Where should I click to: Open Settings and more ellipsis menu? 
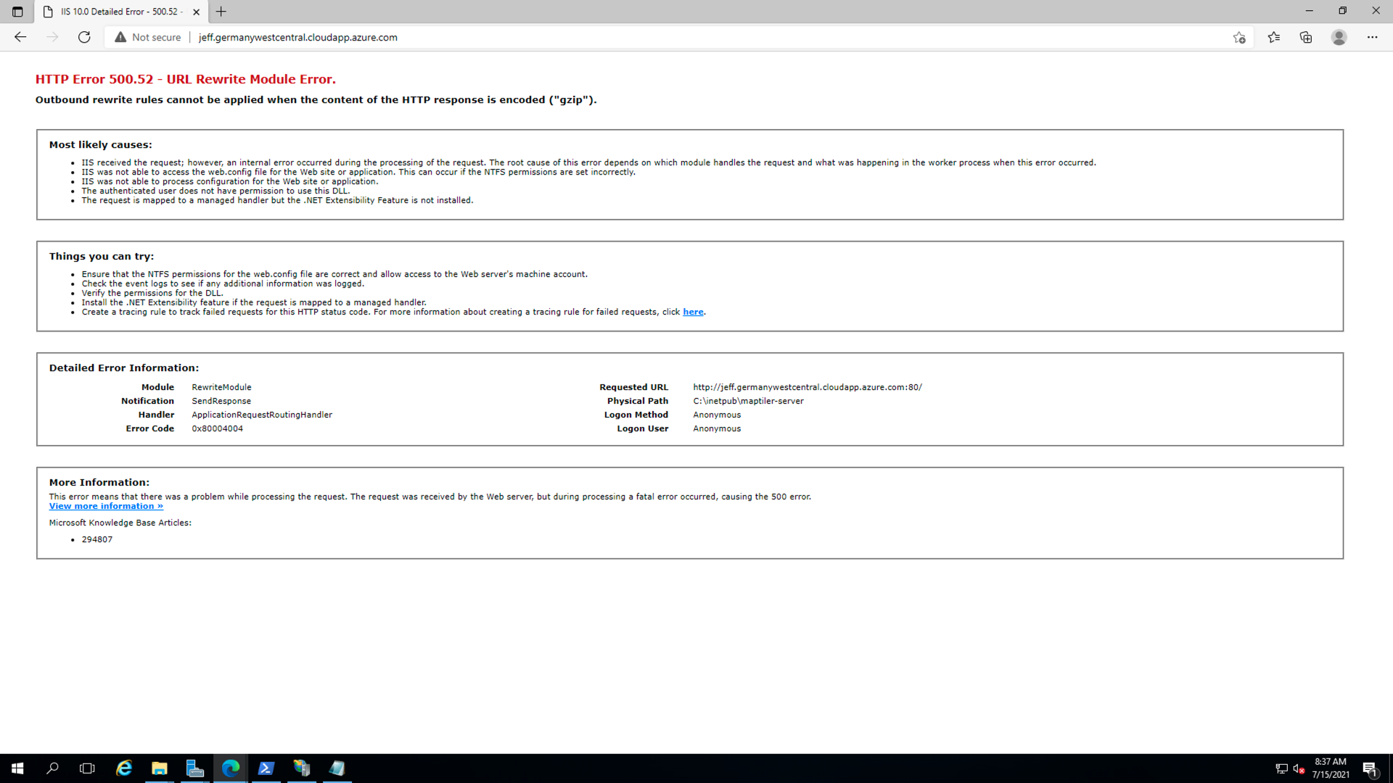point(1372,37)
